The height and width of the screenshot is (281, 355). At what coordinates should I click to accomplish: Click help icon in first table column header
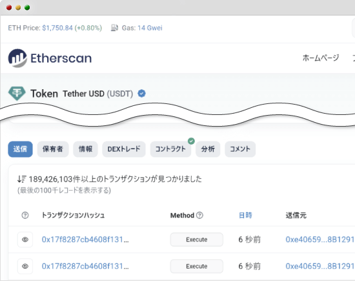point(25,215)
